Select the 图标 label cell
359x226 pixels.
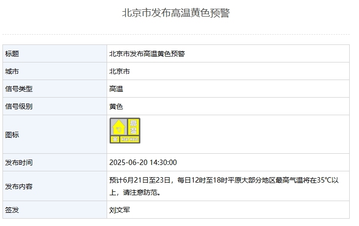click(55, 134)
